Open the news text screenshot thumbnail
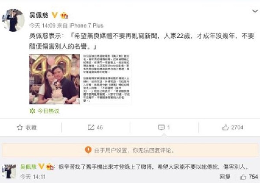 pos(107,79)
